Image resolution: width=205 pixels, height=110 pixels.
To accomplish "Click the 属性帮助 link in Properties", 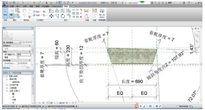I will 6,68.
